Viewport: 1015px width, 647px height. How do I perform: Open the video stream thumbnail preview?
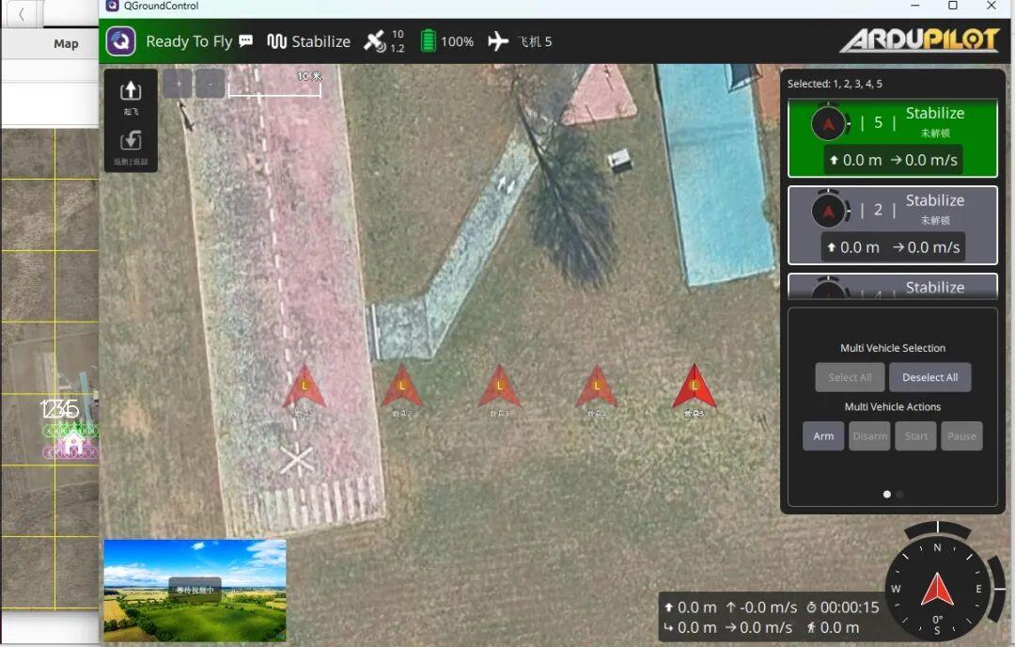195,591
